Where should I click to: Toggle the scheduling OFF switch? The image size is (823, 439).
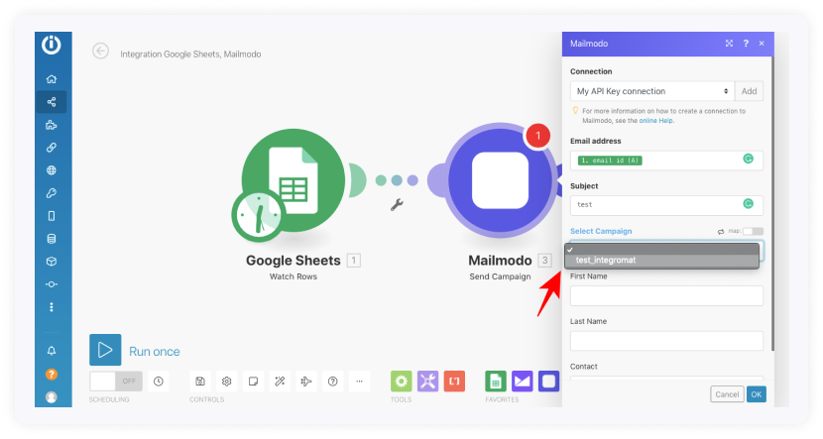coord(115,382)
